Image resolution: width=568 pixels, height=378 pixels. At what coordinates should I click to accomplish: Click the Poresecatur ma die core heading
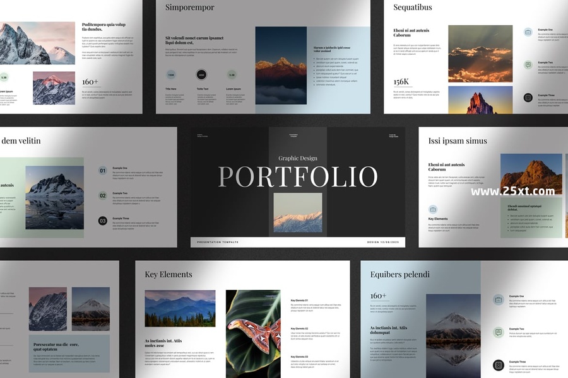56,347
